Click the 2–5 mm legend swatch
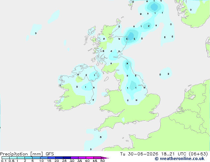The image size is (210, 162). pos(28,158)
